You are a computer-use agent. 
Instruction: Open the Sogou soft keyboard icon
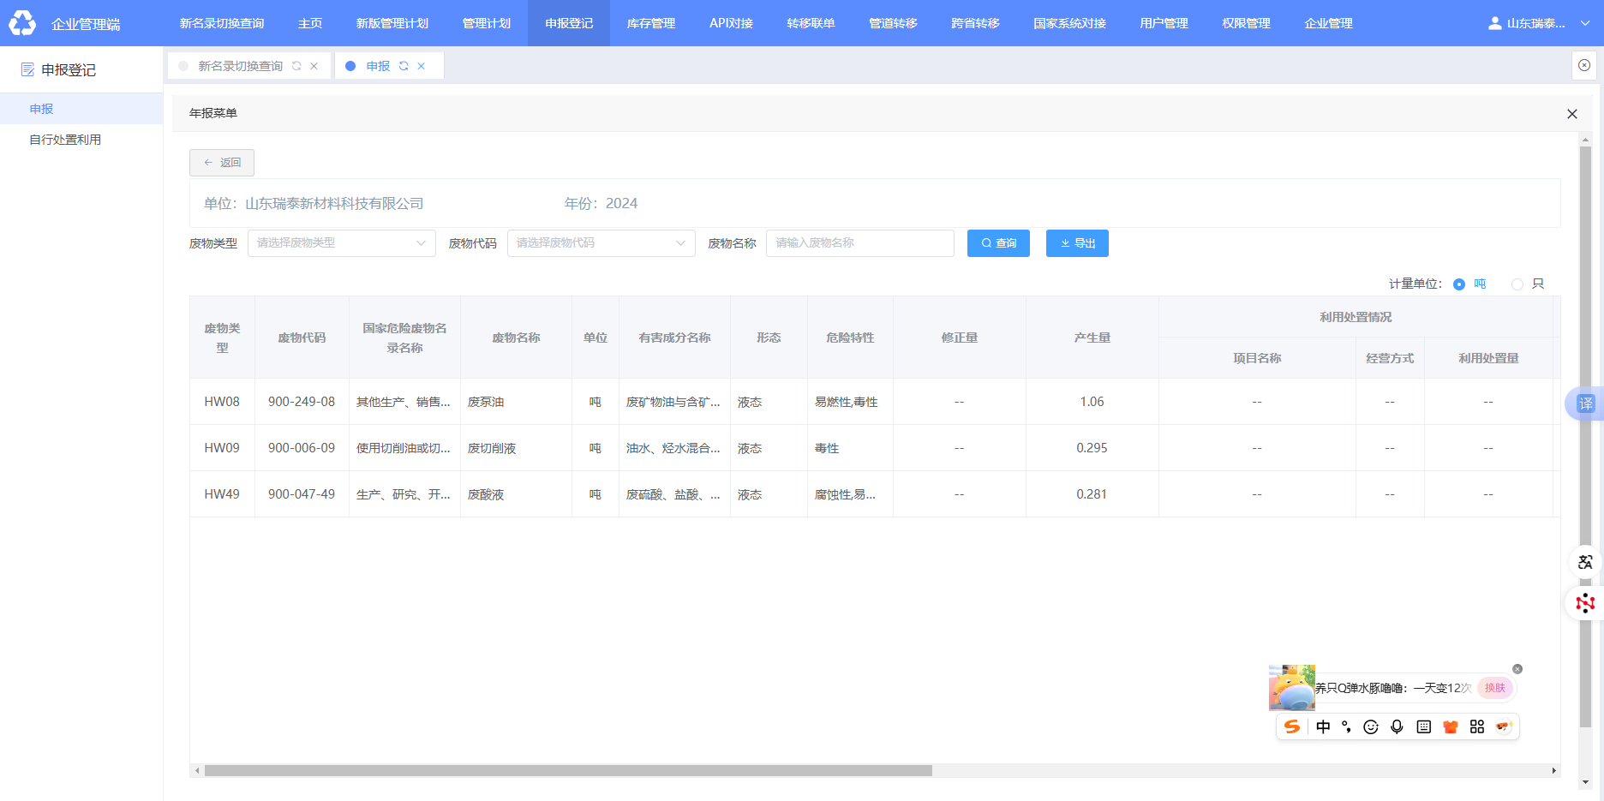[x=1424, y=727]
